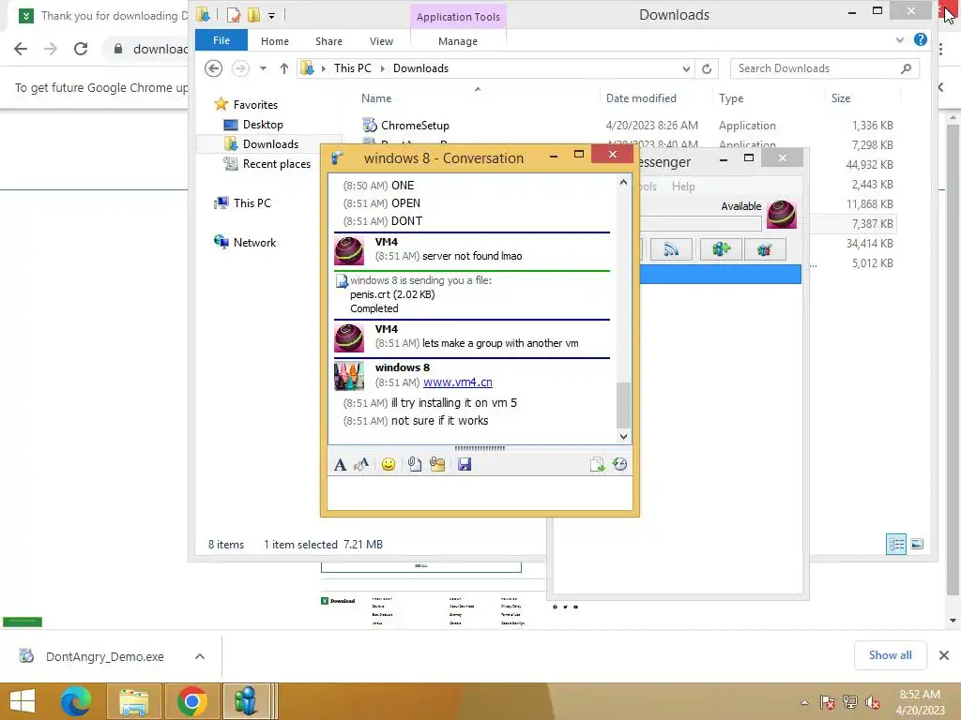Screen dimensions: 961x720
Task: Expand the DontAngry_Demo.exe download options chevron
Action: point(200,656)
